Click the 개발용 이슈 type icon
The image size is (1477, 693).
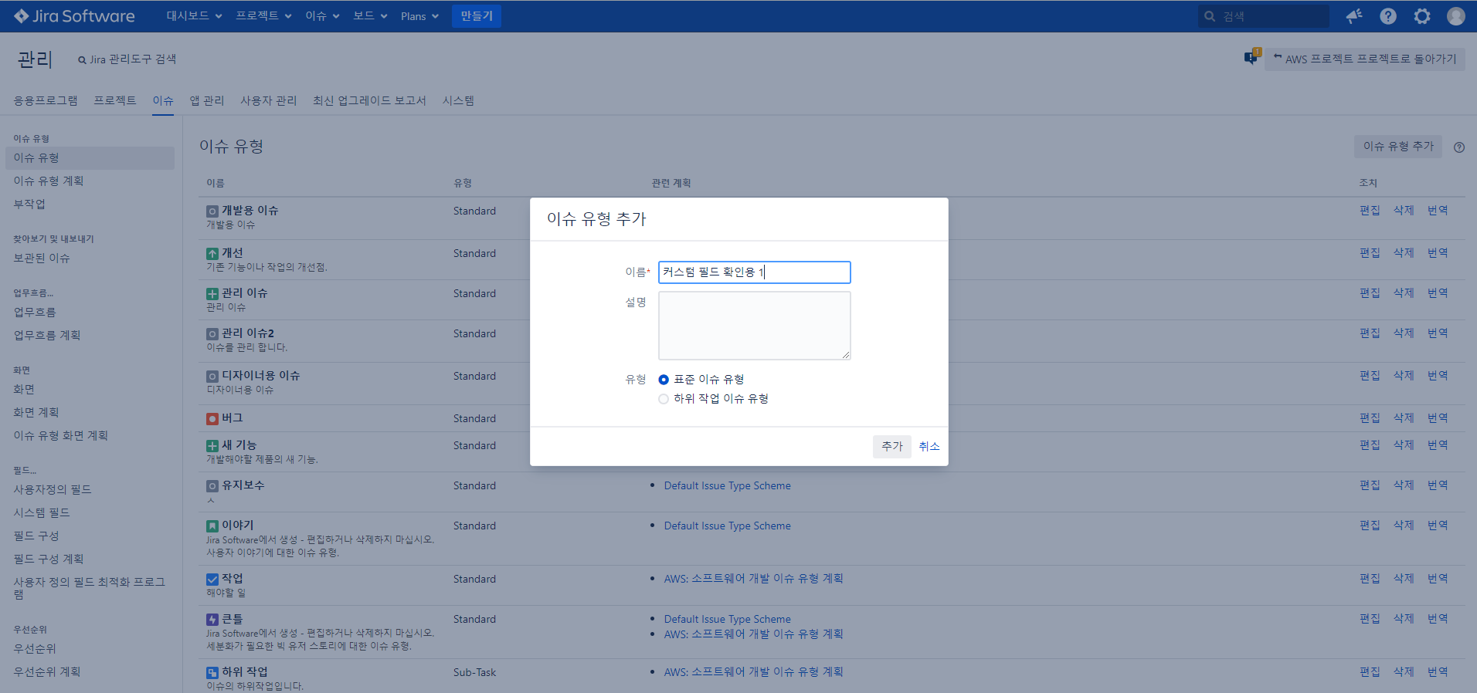(212, 211)
